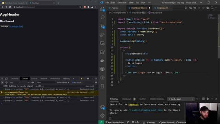This screenshot has width=220, height=124.
Task: Click the synchronize changes status bar icon
Action: point(128,122)
